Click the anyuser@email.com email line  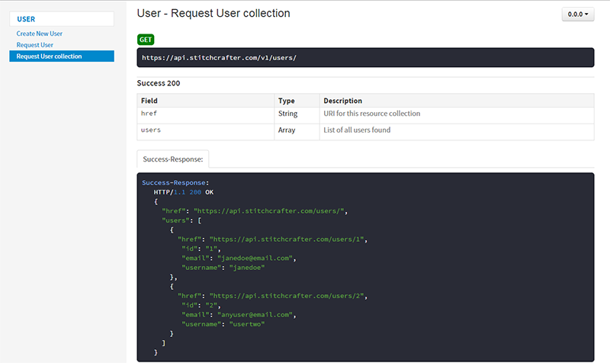pyautogui.click(x=239, y=315)
